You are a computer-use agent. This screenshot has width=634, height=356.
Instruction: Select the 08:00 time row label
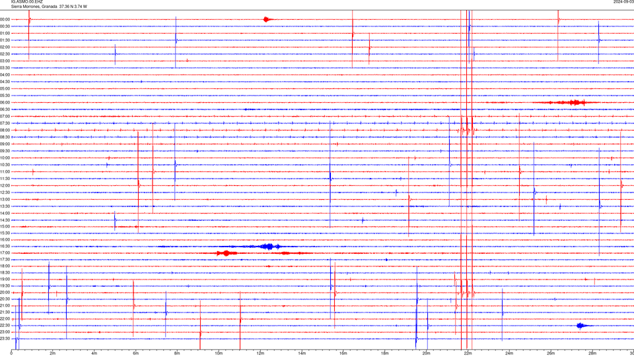pos(5,130)
